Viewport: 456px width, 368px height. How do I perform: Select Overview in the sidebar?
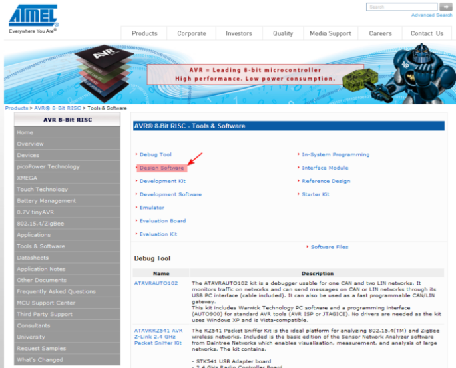pyautogui.click(x=67, y=144)
